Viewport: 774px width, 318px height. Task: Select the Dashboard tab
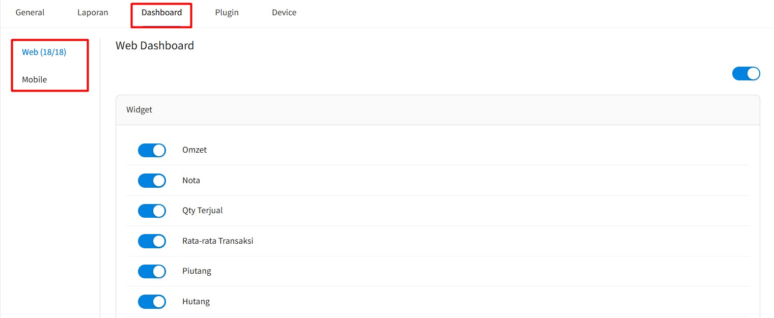(x=161, y=13)
